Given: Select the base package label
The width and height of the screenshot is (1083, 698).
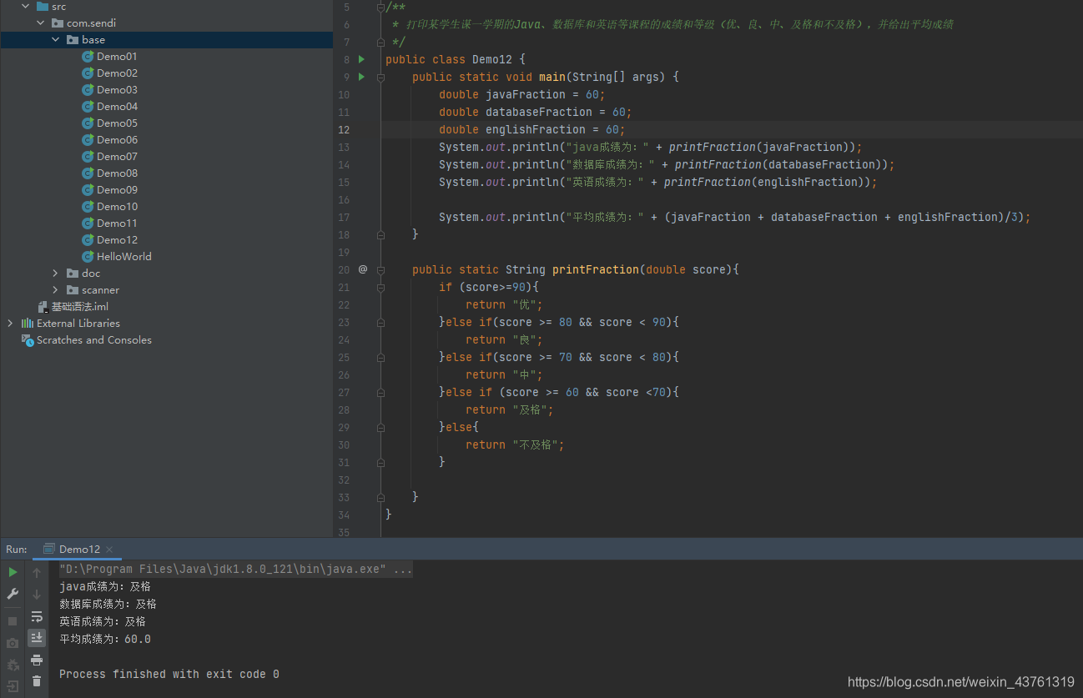Looking at the screenshot, I should pos(93,40).
